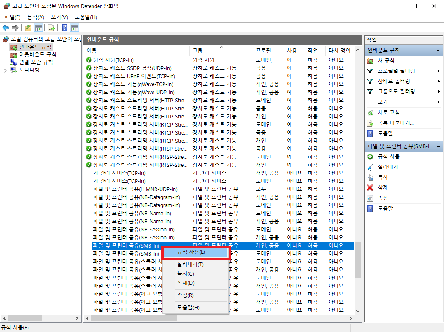Click horizontal scrollbar thumb under rule list
The width and height of the screenshot is (444, 332).
click(134, 318)
